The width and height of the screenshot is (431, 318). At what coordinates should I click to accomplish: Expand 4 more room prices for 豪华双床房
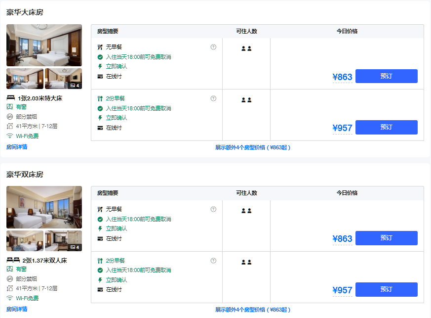tap(253, 310)
